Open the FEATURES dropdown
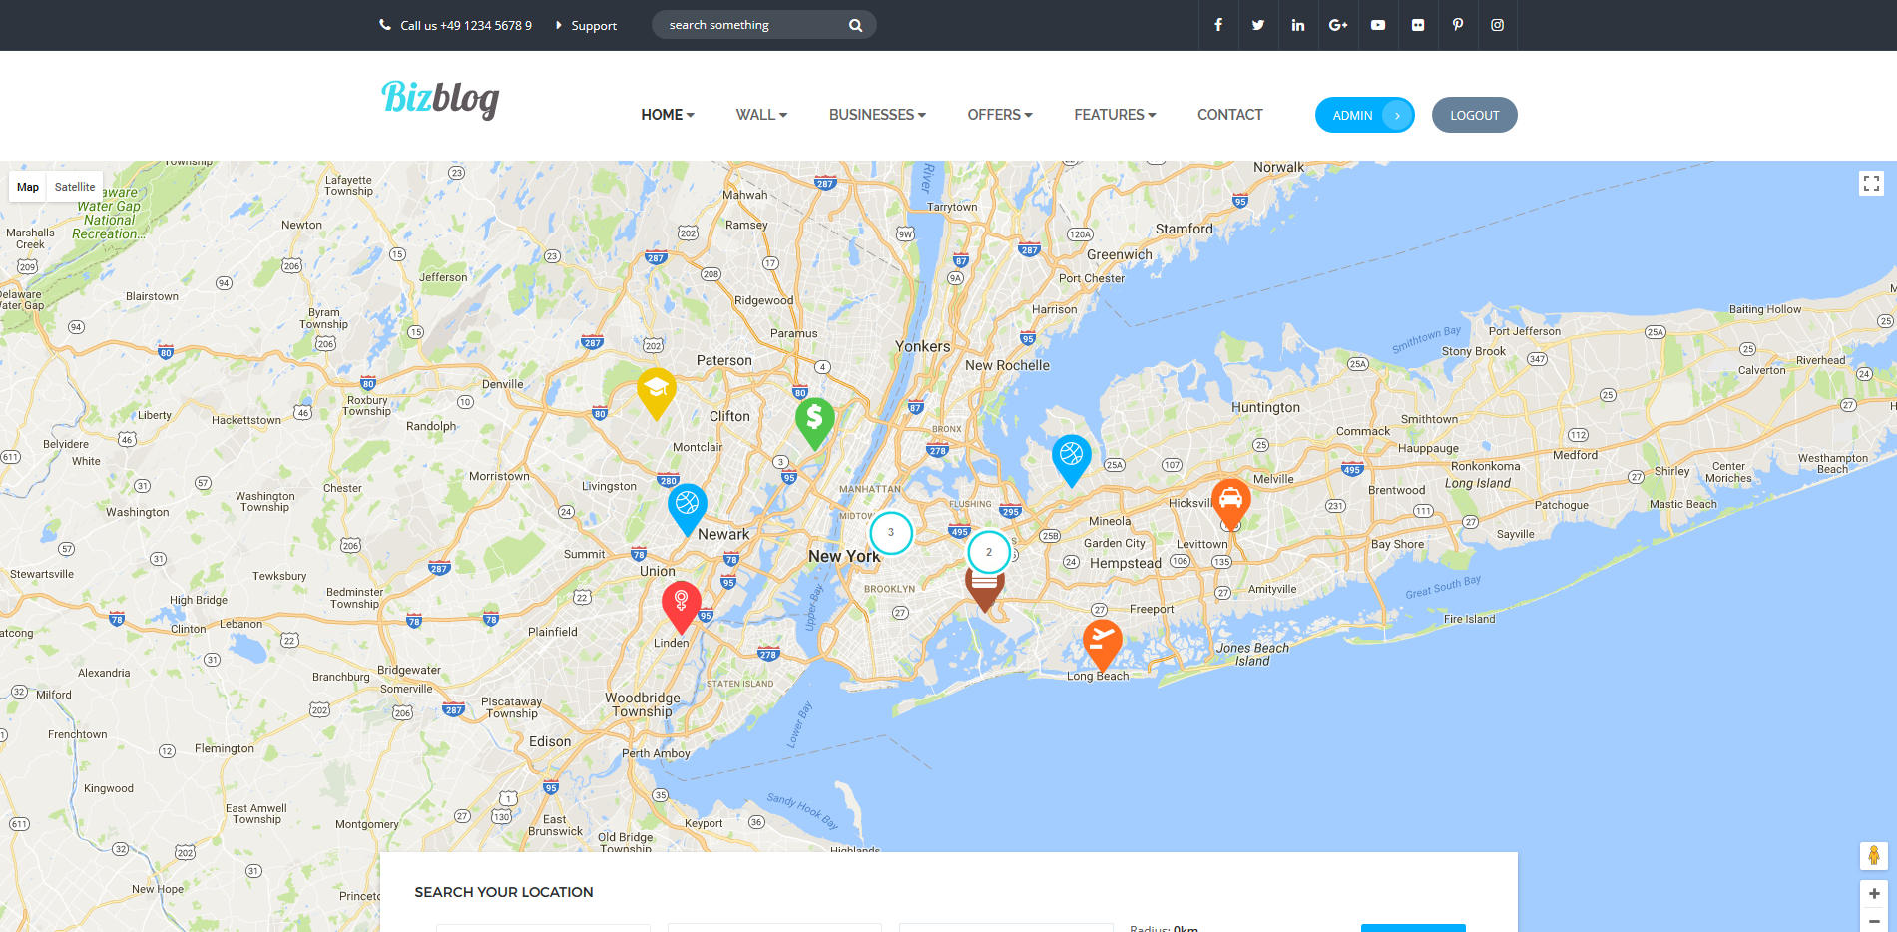 pyautogui.click(x=1114, y=114)
